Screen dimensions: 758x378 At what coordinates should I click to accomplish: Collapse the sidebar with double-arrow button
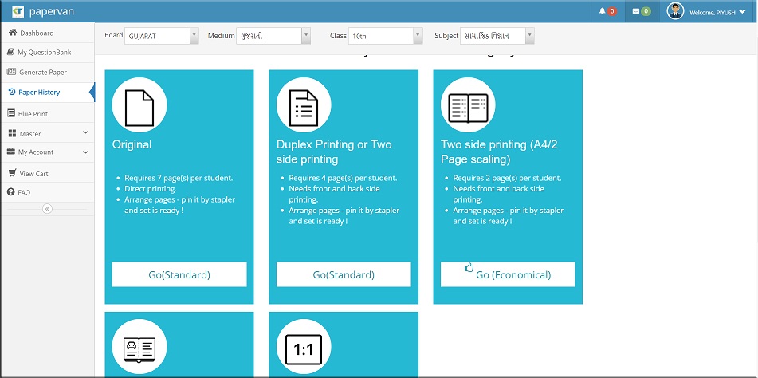pyautogui.click(x=47, y=208)
